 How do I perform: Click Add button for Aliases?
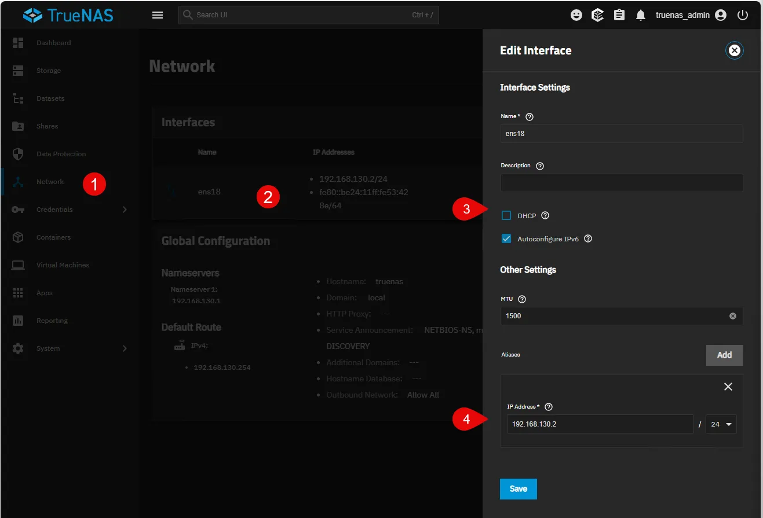click(x=724, y=355)
